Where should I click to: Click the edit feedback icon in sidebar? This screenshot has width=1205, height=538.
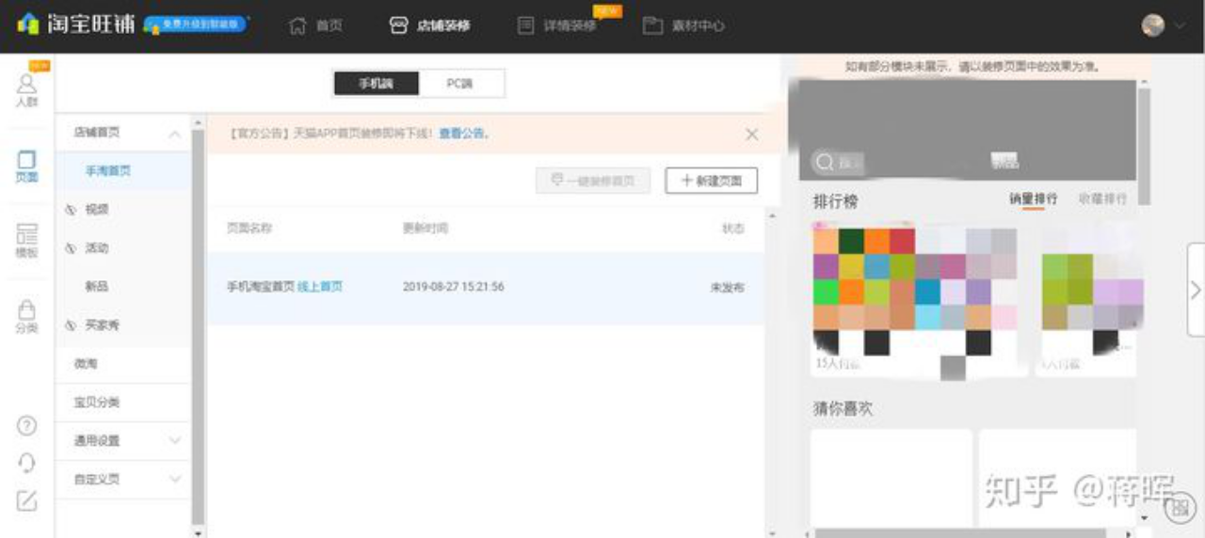27,501
